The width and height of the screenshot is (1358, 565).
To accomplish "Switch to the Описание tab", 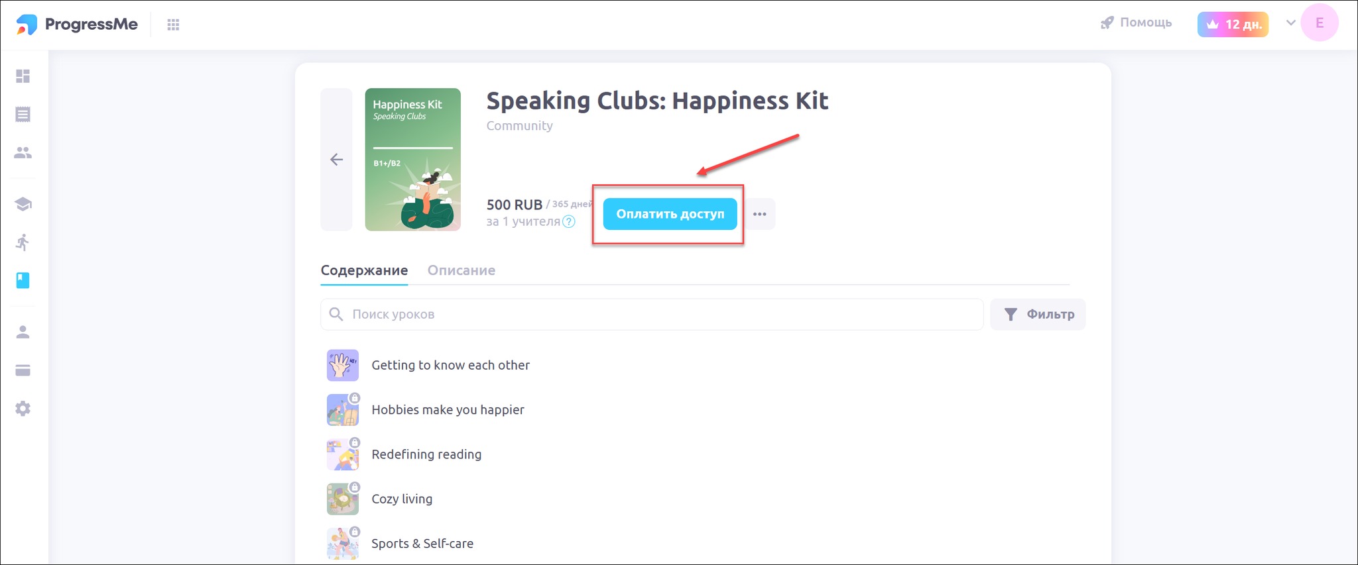I will [x=462, y=270].
